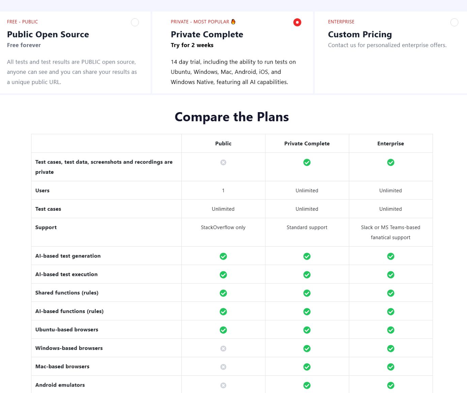467x393 pixels.
Task: Click 'Unlimited' Test cases under Public
Action: (223, 209)
